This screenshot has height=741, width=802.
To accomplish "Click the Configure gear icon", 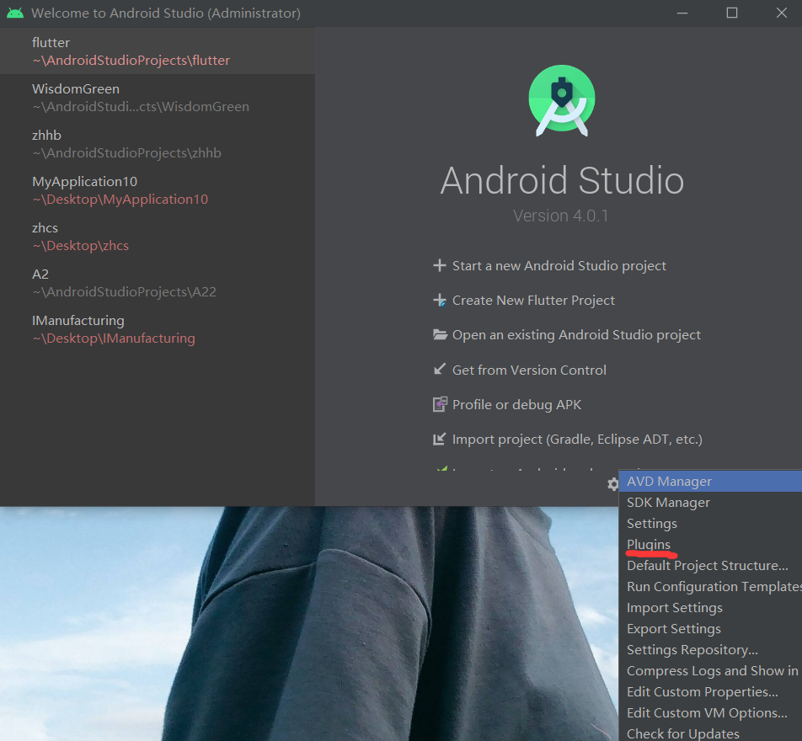I will pos(612,484).
